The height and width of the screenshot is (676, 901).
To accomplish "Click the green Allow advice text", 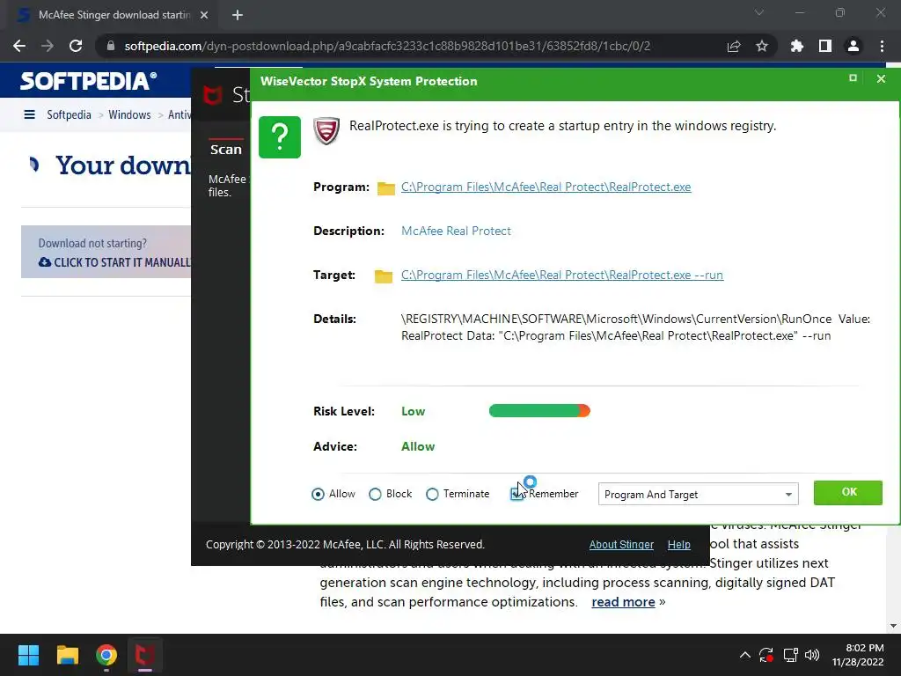I will 418,446.
